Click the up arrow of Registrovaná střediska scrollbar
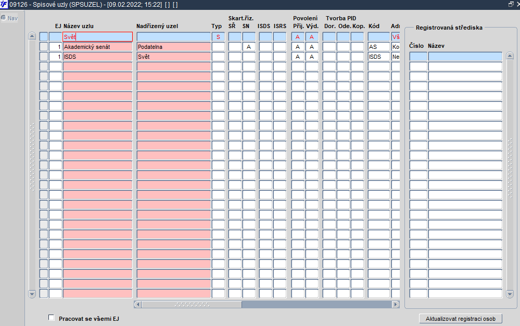 (510, 56)
